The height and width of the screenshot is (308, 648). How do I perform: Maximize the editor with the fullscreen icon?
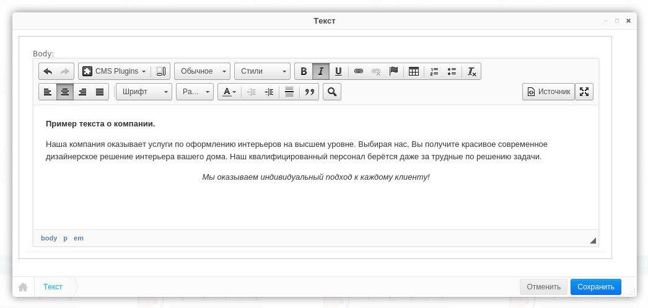[x=584, y=92]
